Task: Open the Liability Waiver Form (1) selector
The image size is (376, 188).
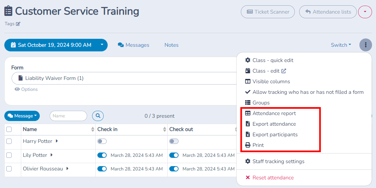Action: 124,78
